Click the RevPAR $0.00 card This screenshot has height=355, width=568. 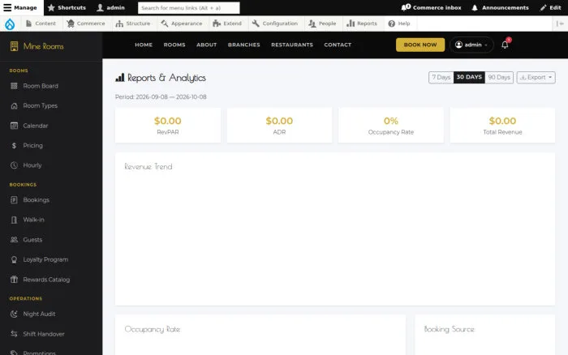coord(168,125)
